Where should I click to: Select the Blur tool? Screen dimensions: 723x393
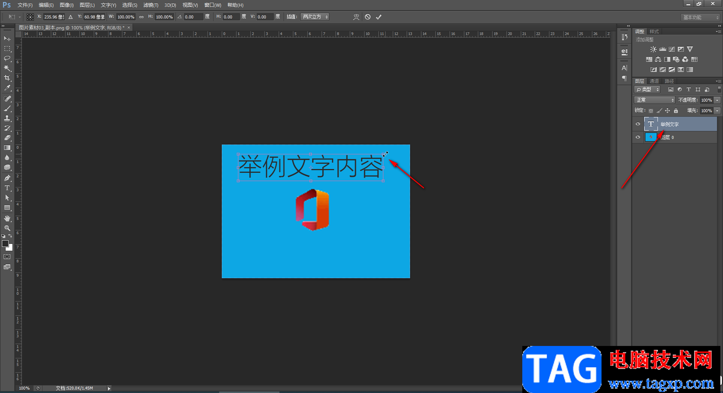7,158
